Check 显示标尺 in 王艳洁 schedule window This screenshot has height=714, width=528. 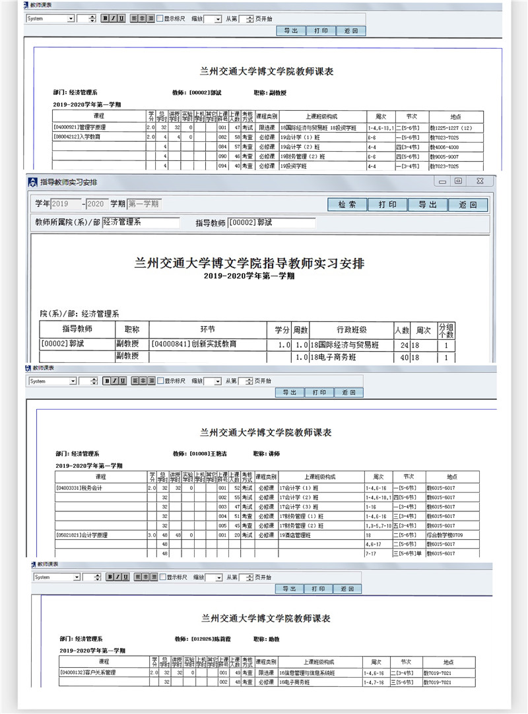pos(160,381)
